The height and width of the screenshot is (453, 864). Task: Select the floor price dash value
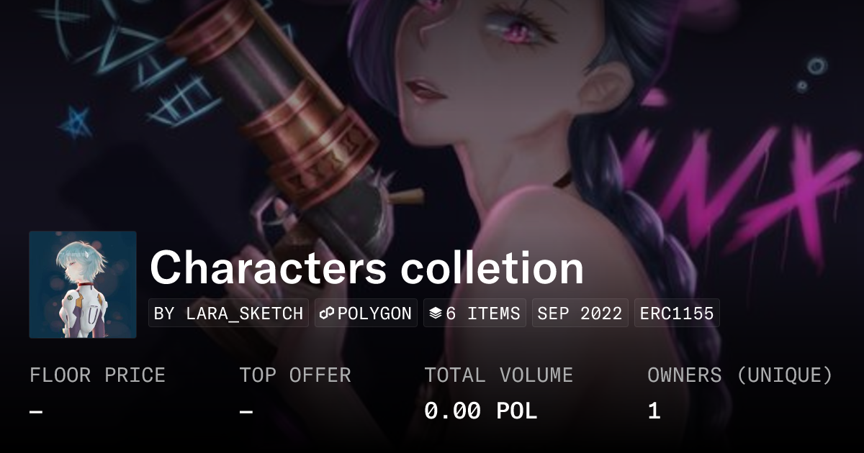[36, 411]
